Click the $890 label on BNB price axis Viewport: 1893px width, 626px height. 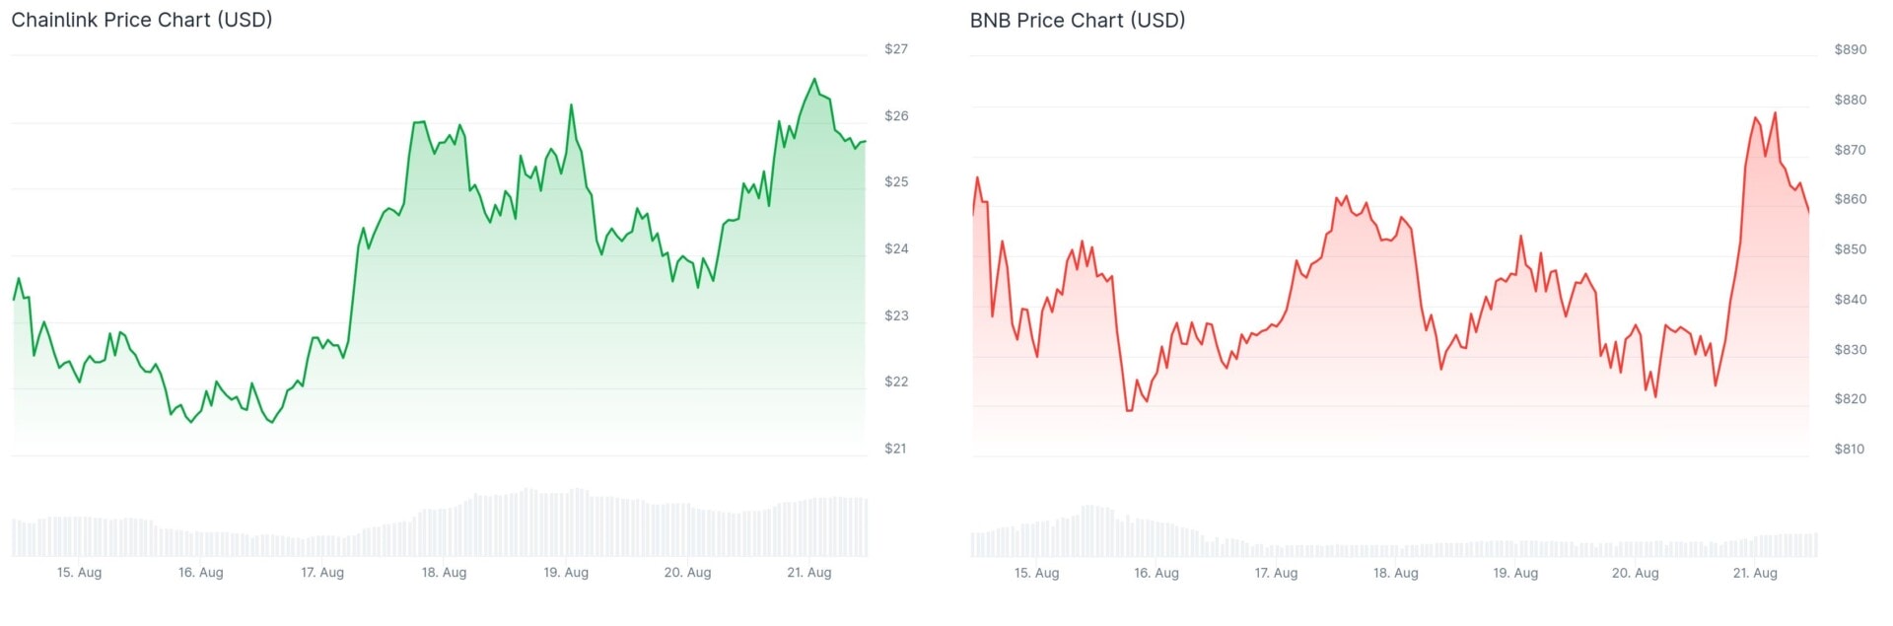[1850, 50]
